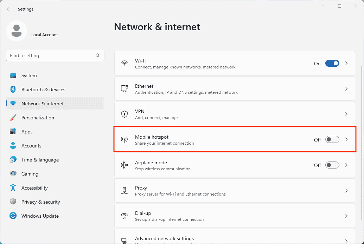Click the Dial-up title text
364x244 pixels.
coord(143,213)
